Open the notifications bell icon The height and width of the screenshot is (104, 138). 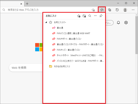coord(118,22)
